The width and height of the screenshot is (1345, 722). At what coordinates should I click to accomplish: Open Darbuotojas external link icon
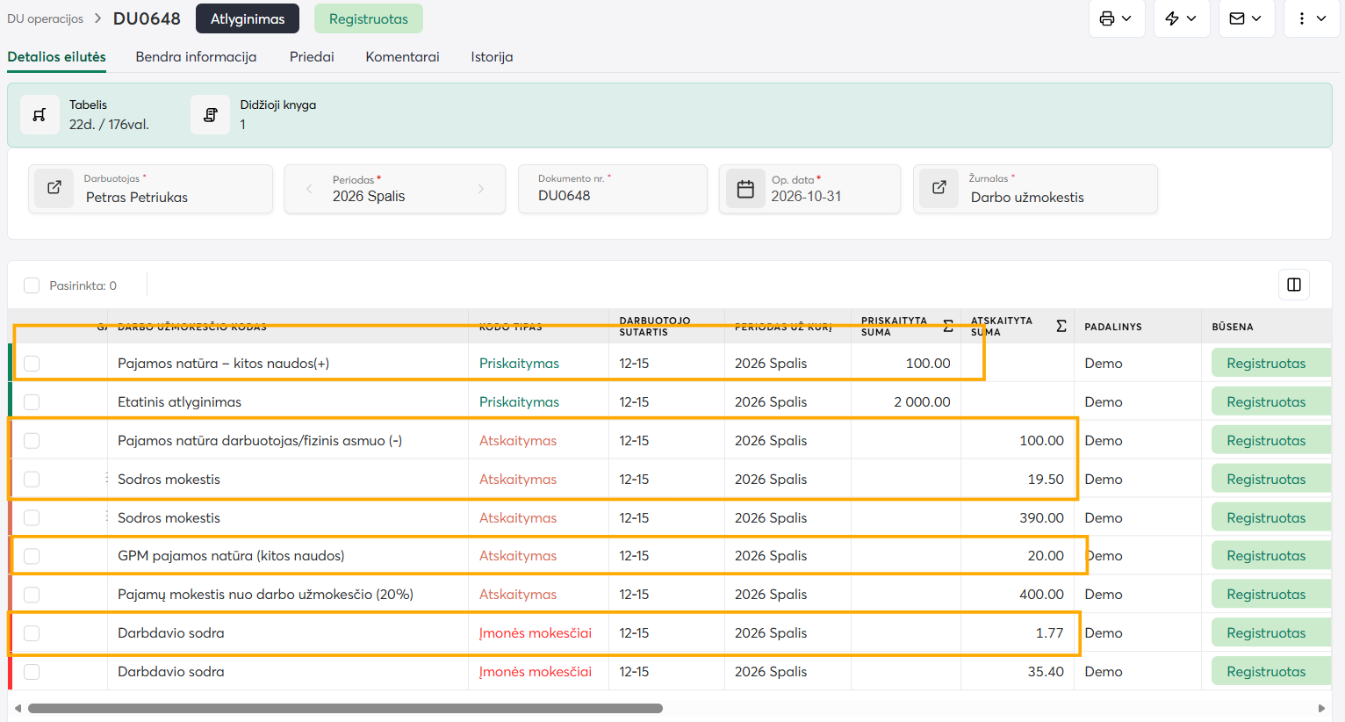tap(54, 188)
